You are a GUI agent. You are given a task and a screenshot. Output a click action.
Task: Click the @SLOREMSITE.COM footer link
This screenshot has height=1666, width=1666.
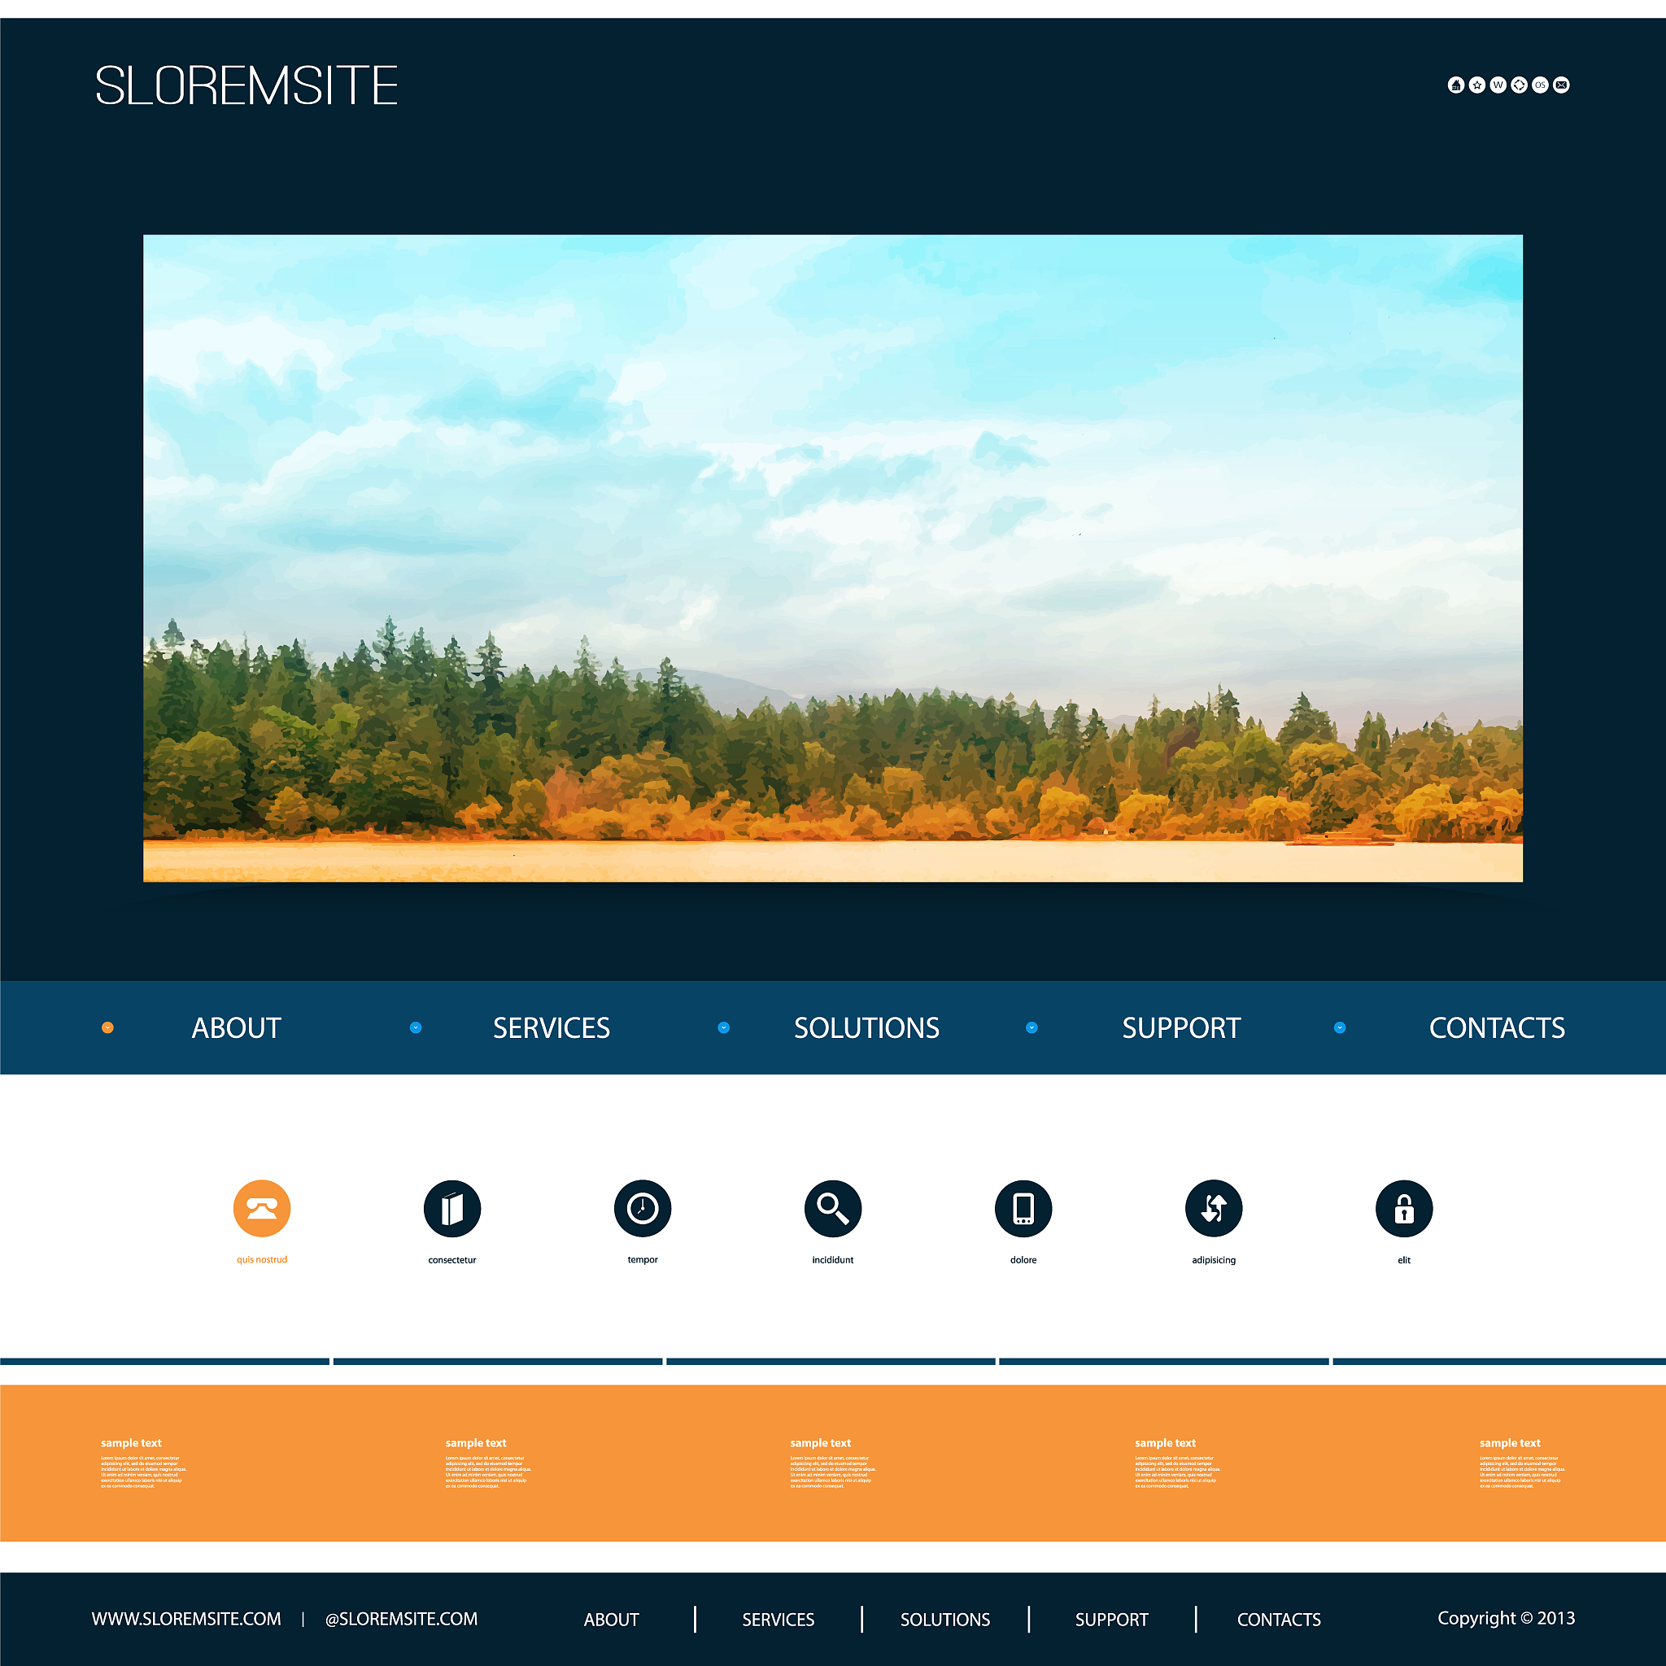[x=401, y=1619]
